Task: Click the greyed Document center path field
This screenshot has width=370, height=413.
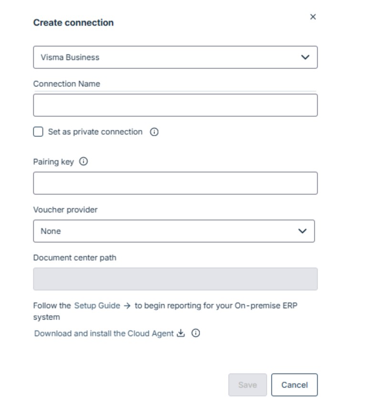Action: [175, 279]
